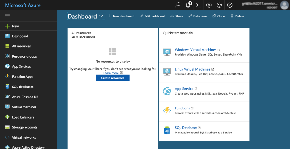
Task: Click the All resources grid icon in sidebar
Action: point(7,46)
